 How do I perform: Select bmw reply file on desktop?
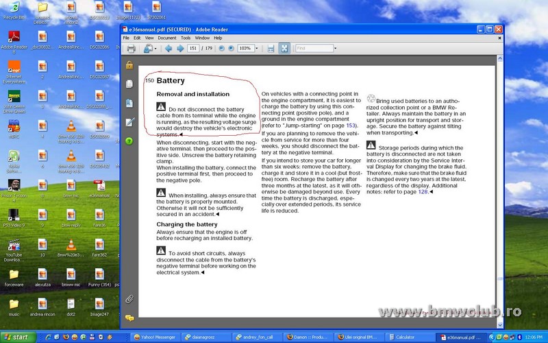(71, 218)
